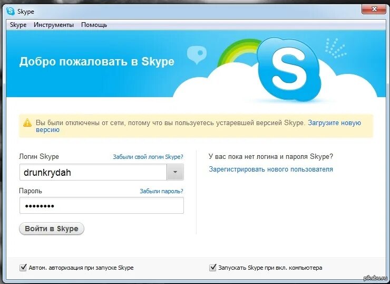Click the Пароль label text
The image size is (390, 284).
(x=31, y=191)
